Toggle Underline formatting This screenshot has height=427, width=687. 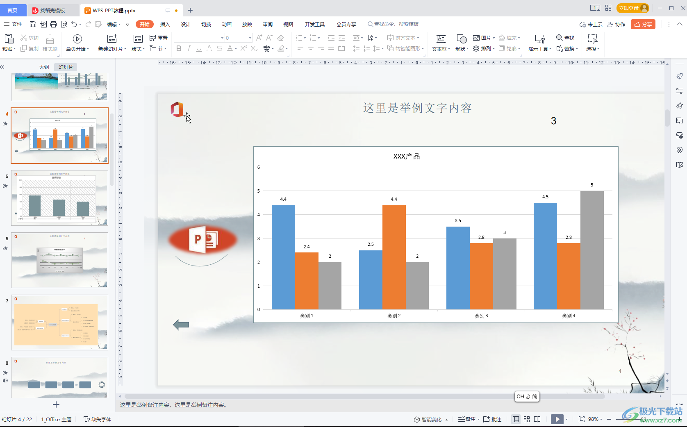tap(199, 48)
